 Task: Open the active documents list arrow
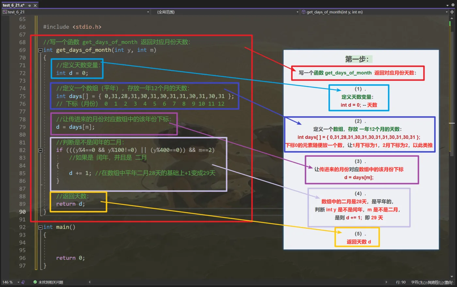pyautogui.click(x=448, y=5)
